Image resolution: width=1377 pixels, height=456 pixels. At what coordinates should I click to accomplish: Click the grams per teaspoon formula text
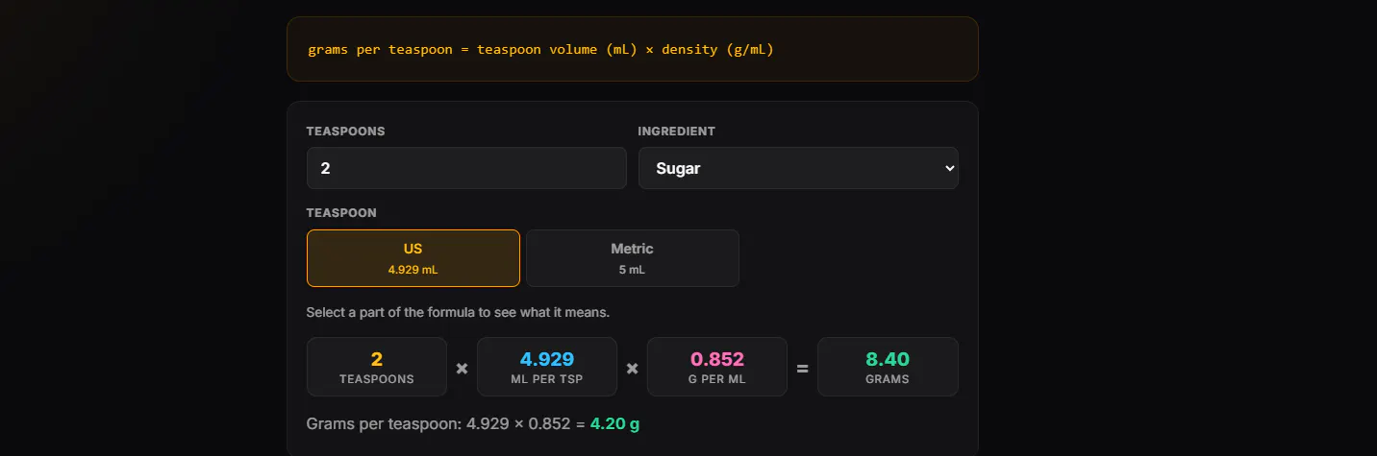540,49
